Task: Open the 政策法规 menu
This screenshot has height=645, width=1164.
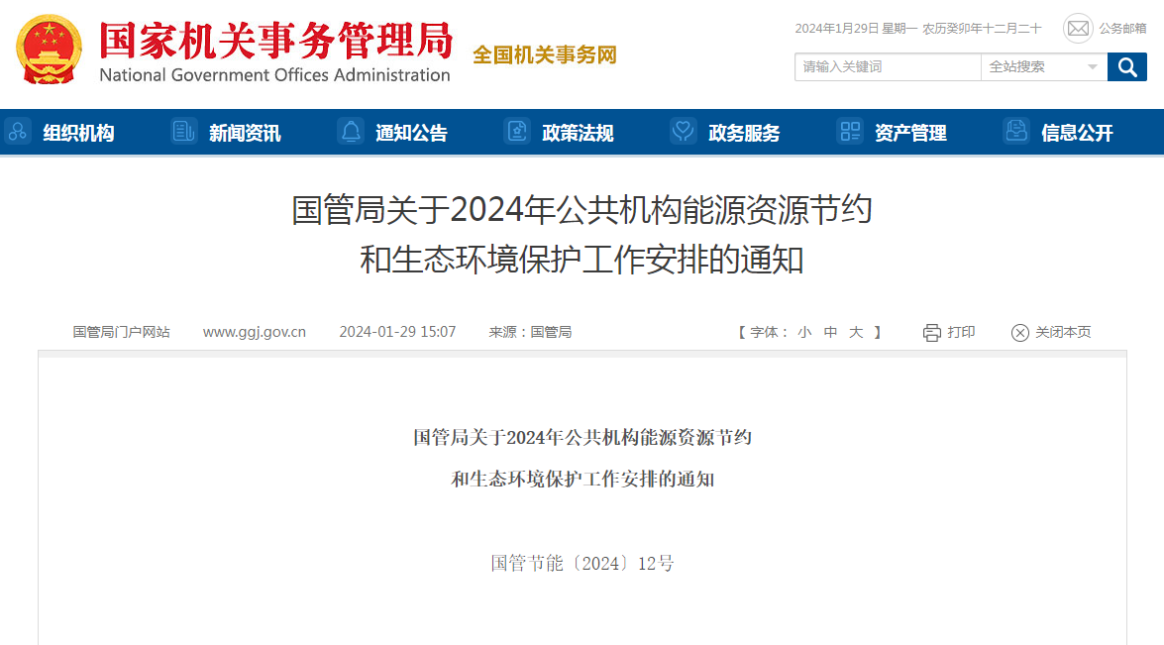Action: [578, 133]
